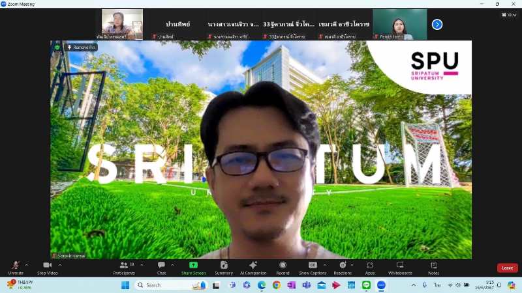Viewport: 522px width, 293px height.
Task: Expand arrow next to Reactions
Action: point(352,265)
